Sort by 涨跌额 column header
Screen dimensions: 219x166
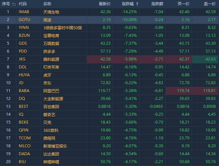(x=157, y=4)
